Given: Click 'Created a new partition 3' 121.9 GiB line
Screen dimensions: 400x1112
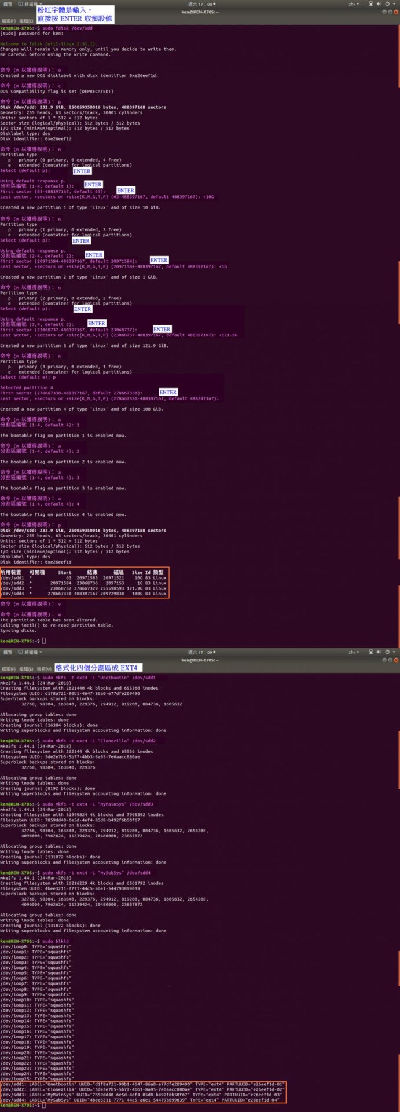Looking at the screenshot, I should (85, 345).
